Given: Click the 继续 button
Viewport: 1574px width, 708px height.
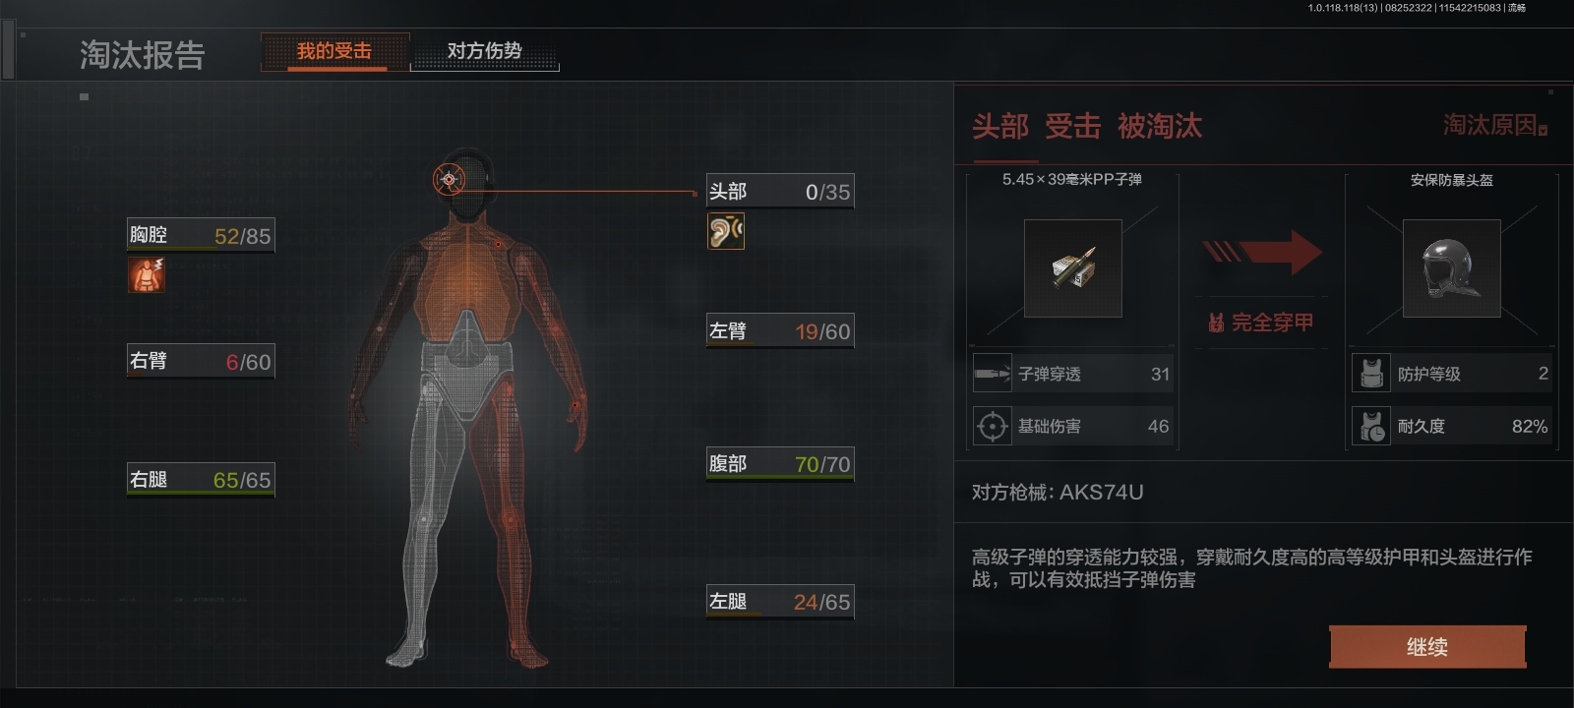Looking at the screenshot, I should [1427, 647].
